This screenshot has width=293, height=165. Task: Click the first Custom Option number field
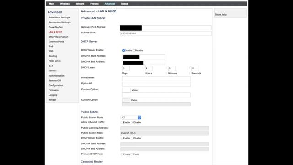coord(126,90)
